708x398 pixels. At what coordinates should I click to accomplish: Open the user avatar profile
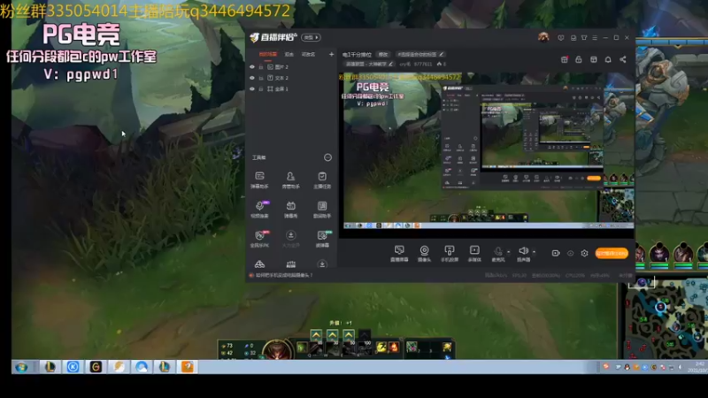(x=543, y=37)
